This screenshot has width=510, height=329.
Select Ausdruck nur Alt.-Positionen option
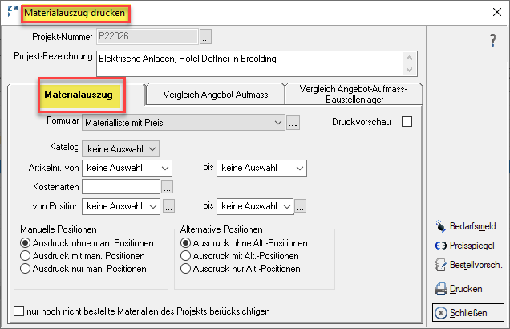tap(186, 268)
